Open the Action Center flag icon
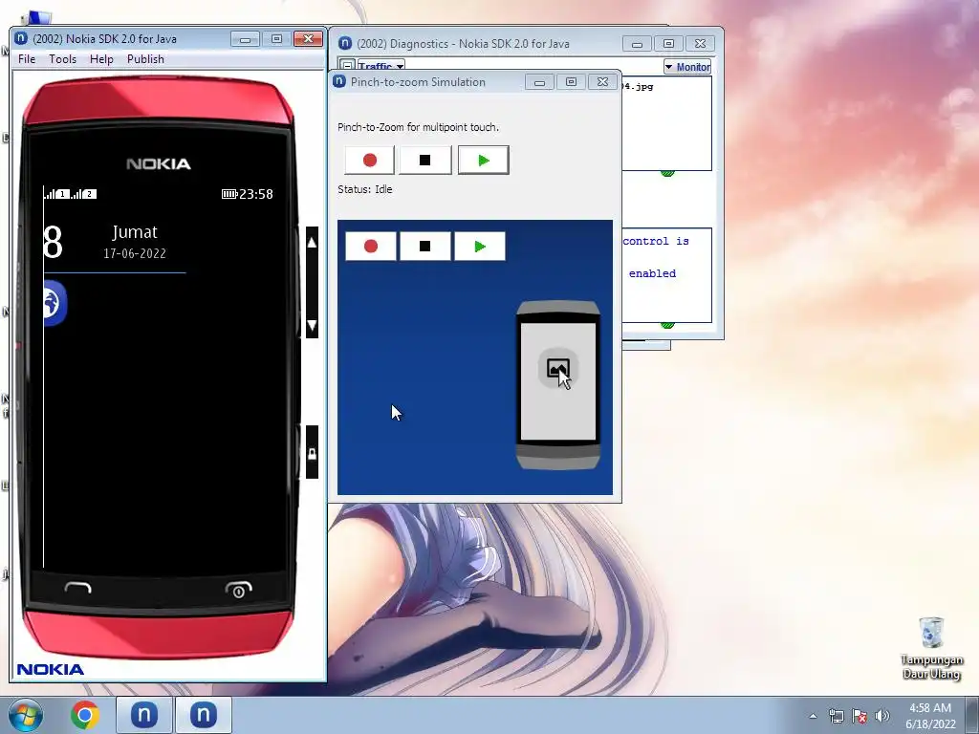Screen dimensions: 979x734 (x=859, y=716)
